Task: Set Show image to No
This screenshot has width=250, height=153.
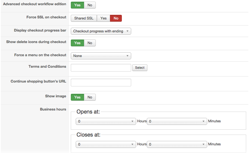Action: pos(90,97)
